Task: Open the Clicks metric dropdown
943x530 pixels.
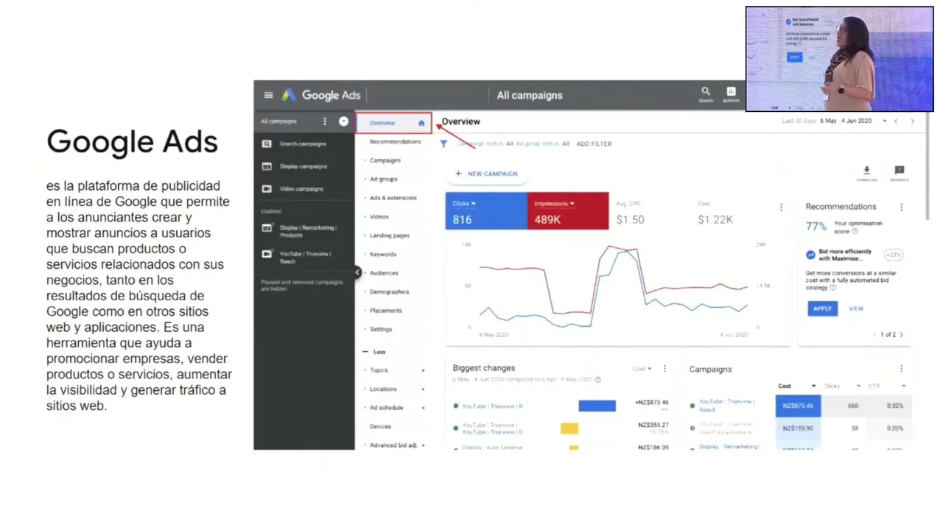Action: [x=464, y=204]
